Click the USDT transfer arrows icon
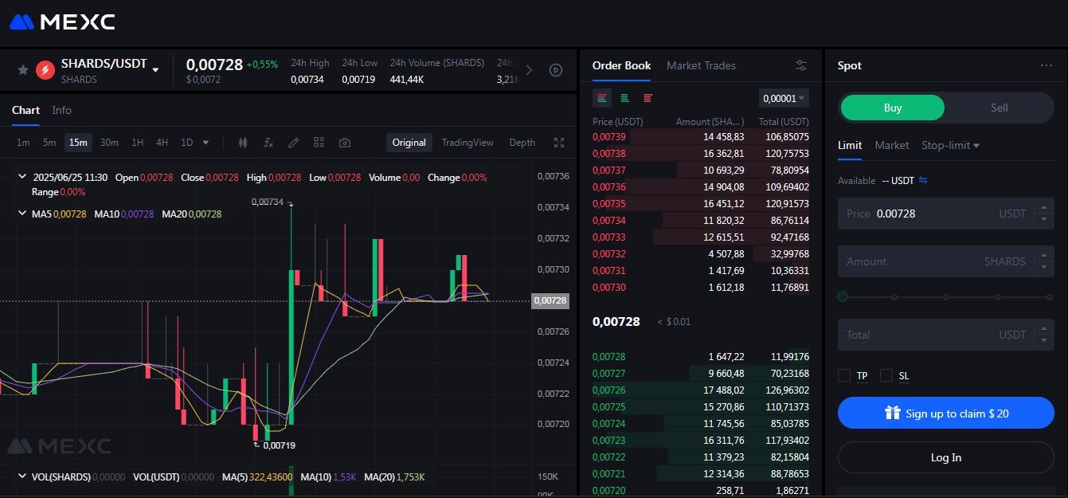This screenshot has width=1068, height=498. 923,181
